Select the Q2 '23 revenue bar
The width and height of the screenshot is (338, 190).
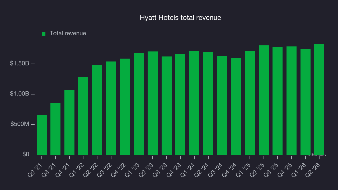[x=153, y=103]
